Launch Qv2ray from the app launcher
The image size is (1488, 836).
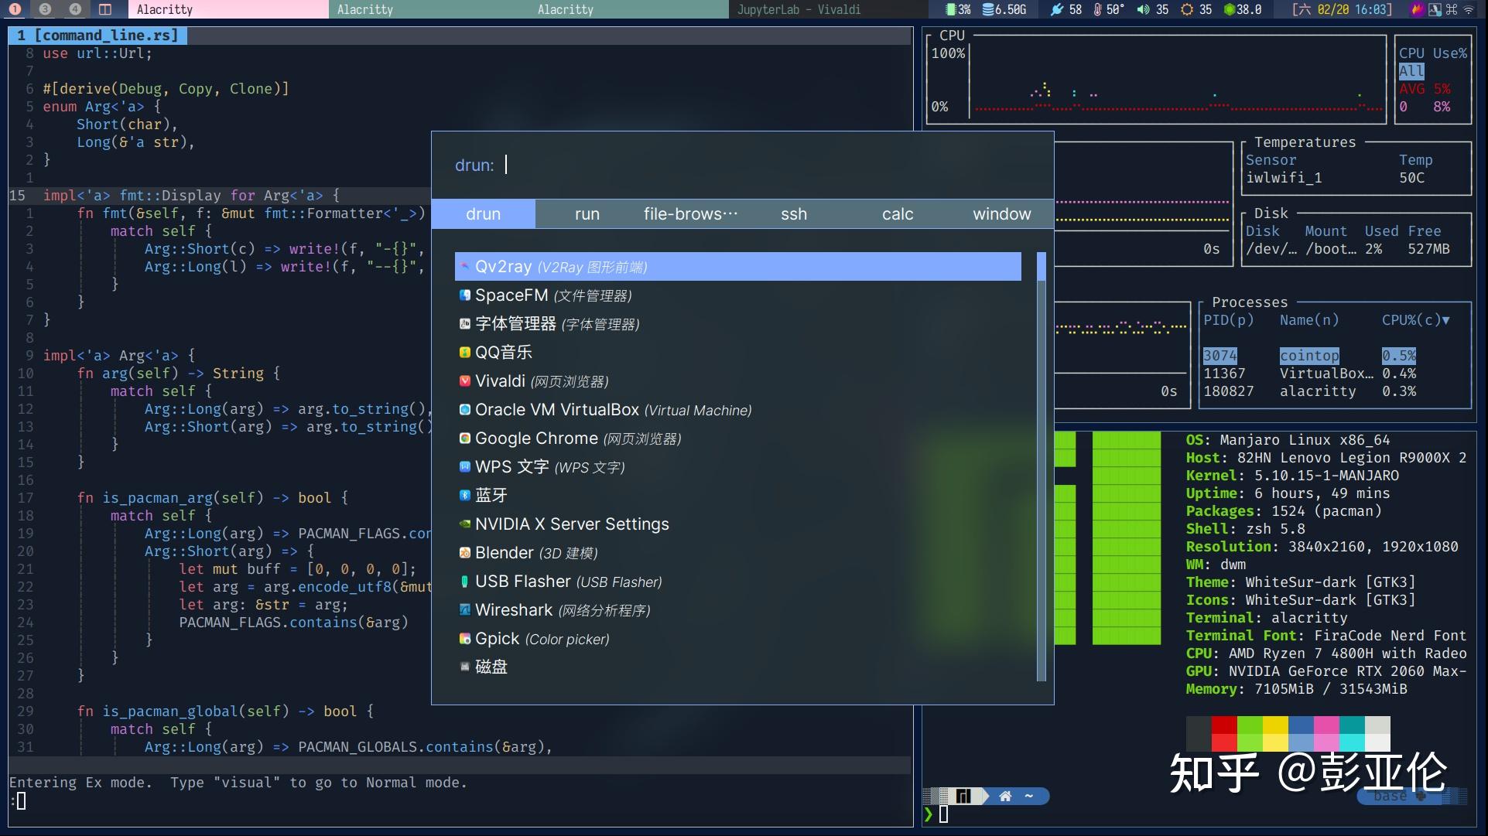(504, 266)
